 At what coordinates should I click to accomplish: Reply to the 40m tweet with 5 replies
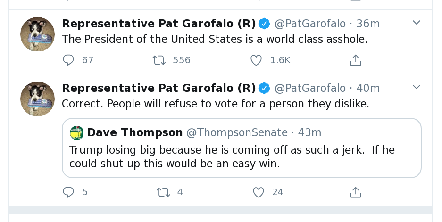[x=68, y=192]
